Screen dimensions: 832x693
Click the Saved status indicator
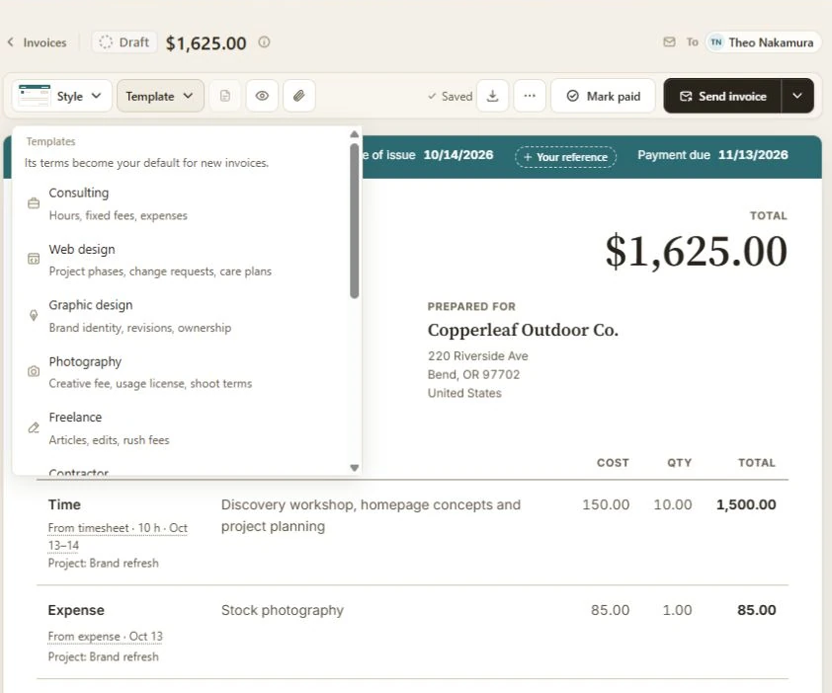pyautogui.click(x=450, y=96)
